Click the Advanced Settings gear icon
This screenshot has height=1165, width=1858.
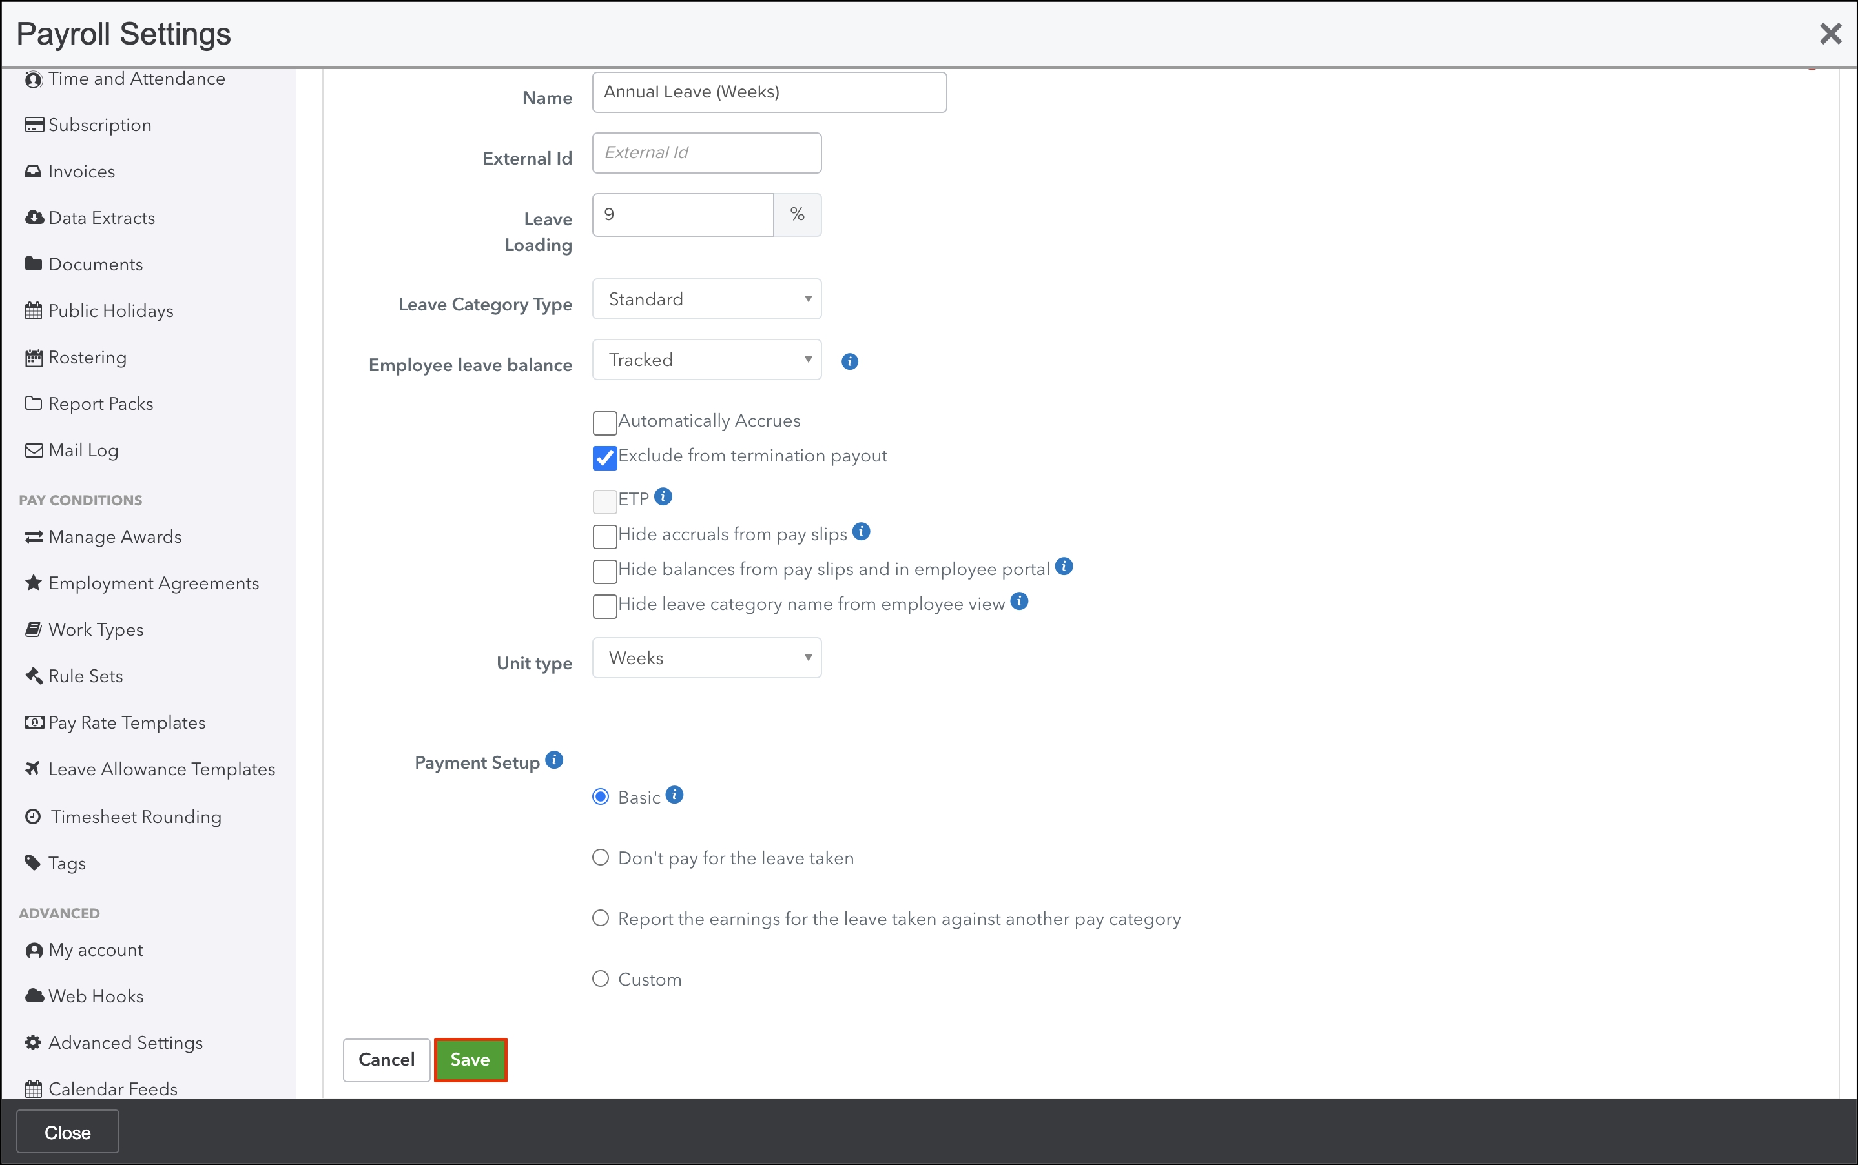coord(33,1042)
